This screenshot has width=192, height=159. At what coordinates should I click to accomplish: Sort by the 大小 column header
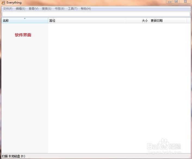point(138,20)
